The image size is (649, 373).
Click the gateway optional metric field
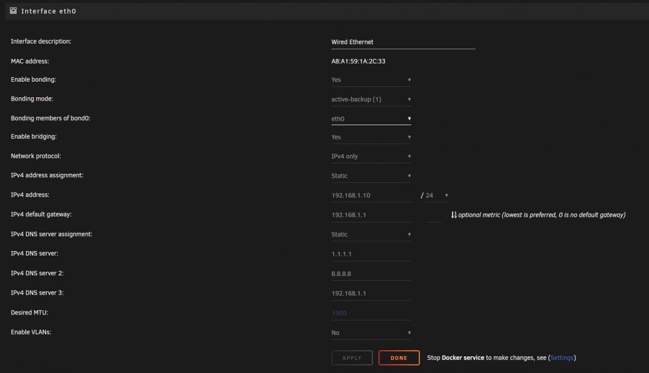click(434, 215)
